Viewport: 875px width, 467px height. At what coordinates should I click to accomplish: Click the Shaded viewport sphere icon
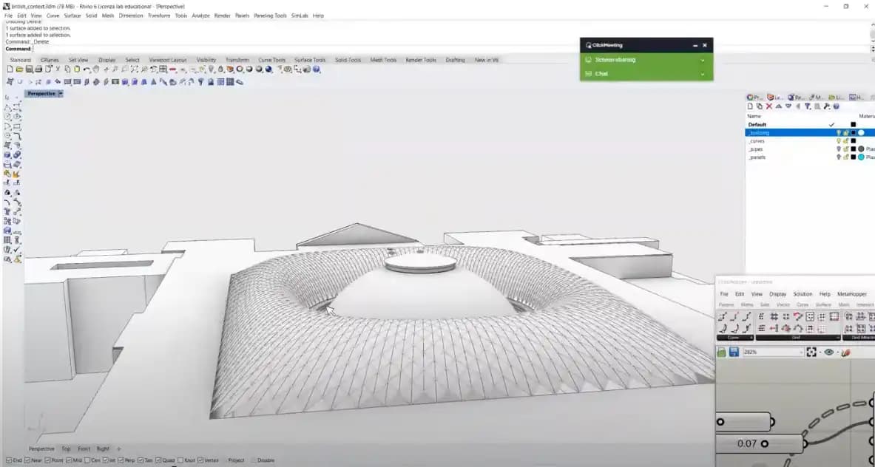pos(249,69)
